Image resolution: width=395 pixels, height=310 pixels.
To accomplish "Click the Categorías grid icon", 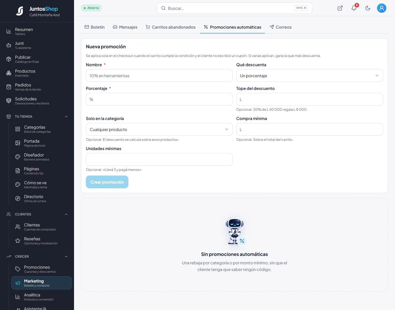I will point(18,129).
